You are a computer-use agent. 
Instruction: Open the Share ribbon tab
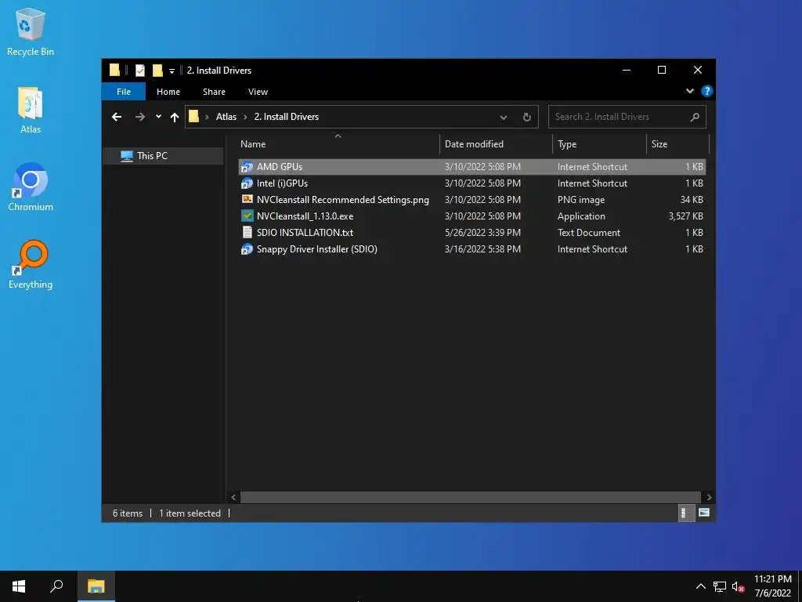coord(214,92)
